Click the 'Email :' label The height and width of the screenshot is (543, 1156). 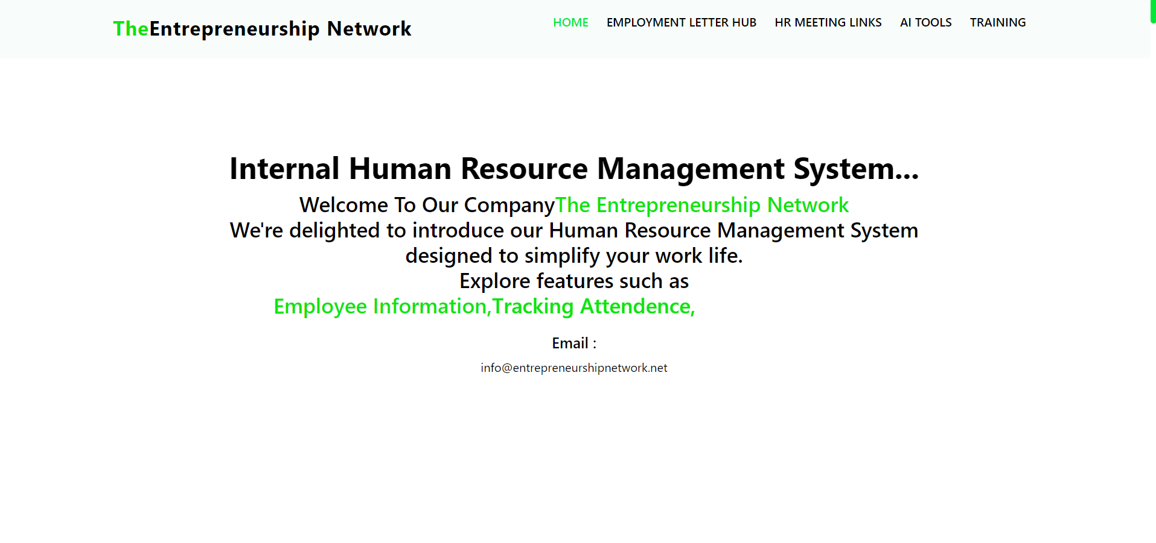(573, 344)
